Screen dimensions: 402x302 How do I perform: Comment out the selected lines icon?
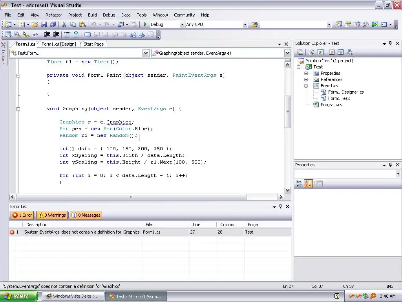(x=67, y=35)
